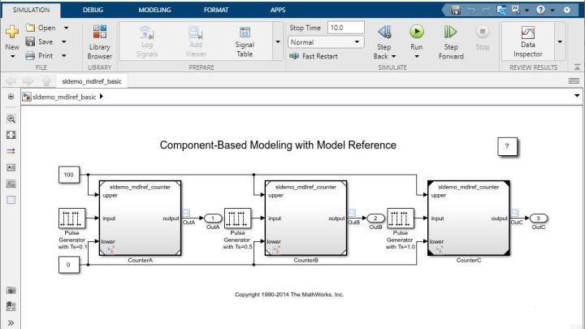
Task: Switch to the APPS tab
Action: (x=278, y=10)
